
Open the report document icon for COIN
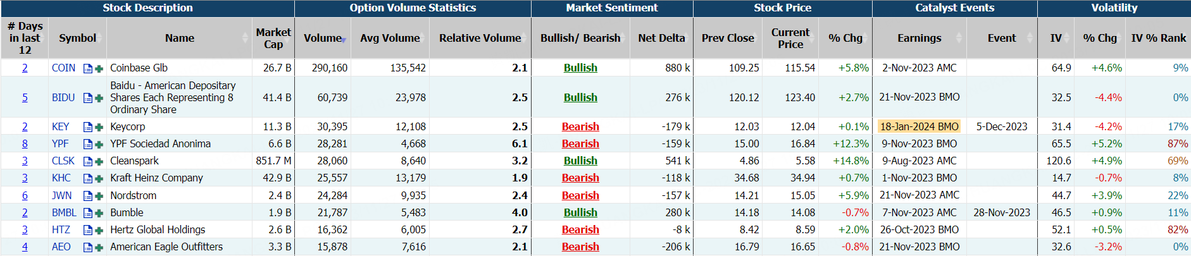click(88, 69)
